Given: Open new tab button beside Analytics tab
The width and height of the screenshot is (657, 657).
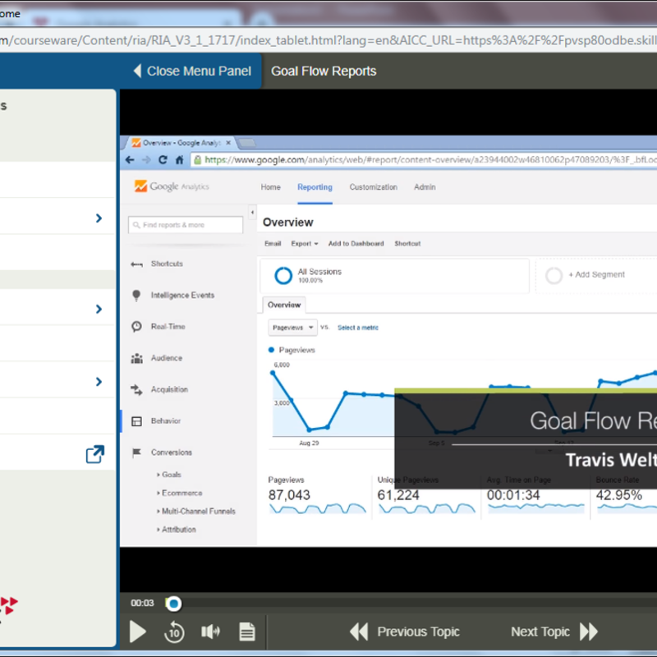Looking at the screenshot, I should [x=247, y=143].
